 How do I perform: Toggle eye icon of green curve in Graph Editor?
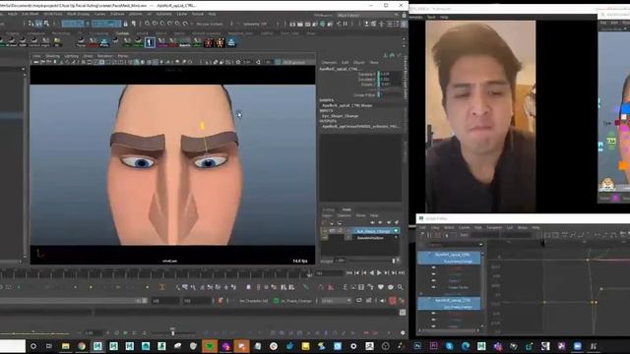coord(433,274)
